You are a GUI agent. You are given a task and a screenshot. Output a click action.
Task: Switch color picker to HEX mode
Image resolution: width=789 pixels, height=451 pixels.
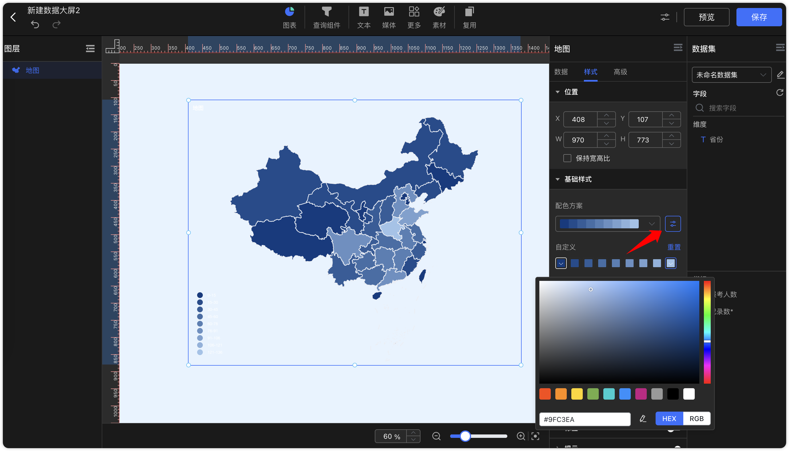pyautogui.click(x=669, y=419)
